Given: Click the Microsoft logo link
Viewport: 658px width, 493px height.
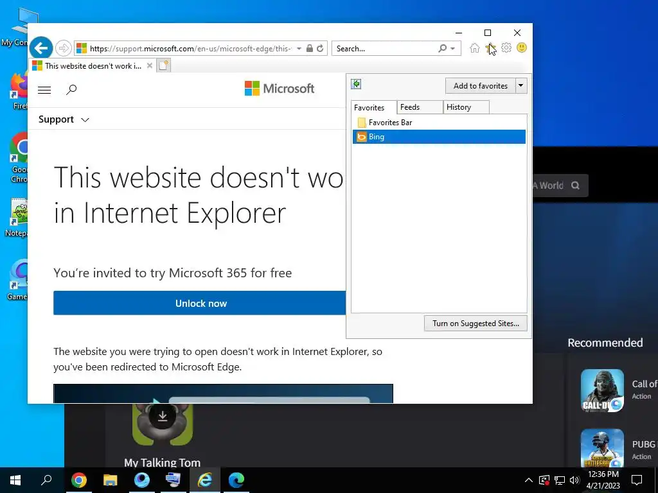Looking at the screenshot, I should (x=279, y=89).
